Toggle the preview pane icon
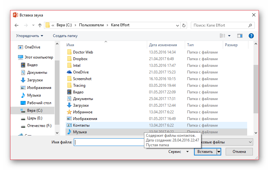Image resolution: width=269 pixels, height=170 pixels. 240,36
